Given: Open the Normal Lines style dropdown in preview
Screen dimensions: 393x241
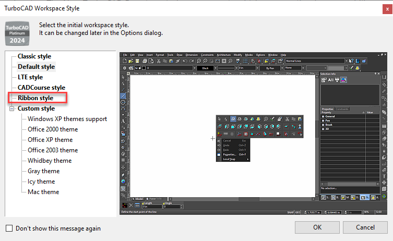Looking at the screenshot, I should 347,61.
